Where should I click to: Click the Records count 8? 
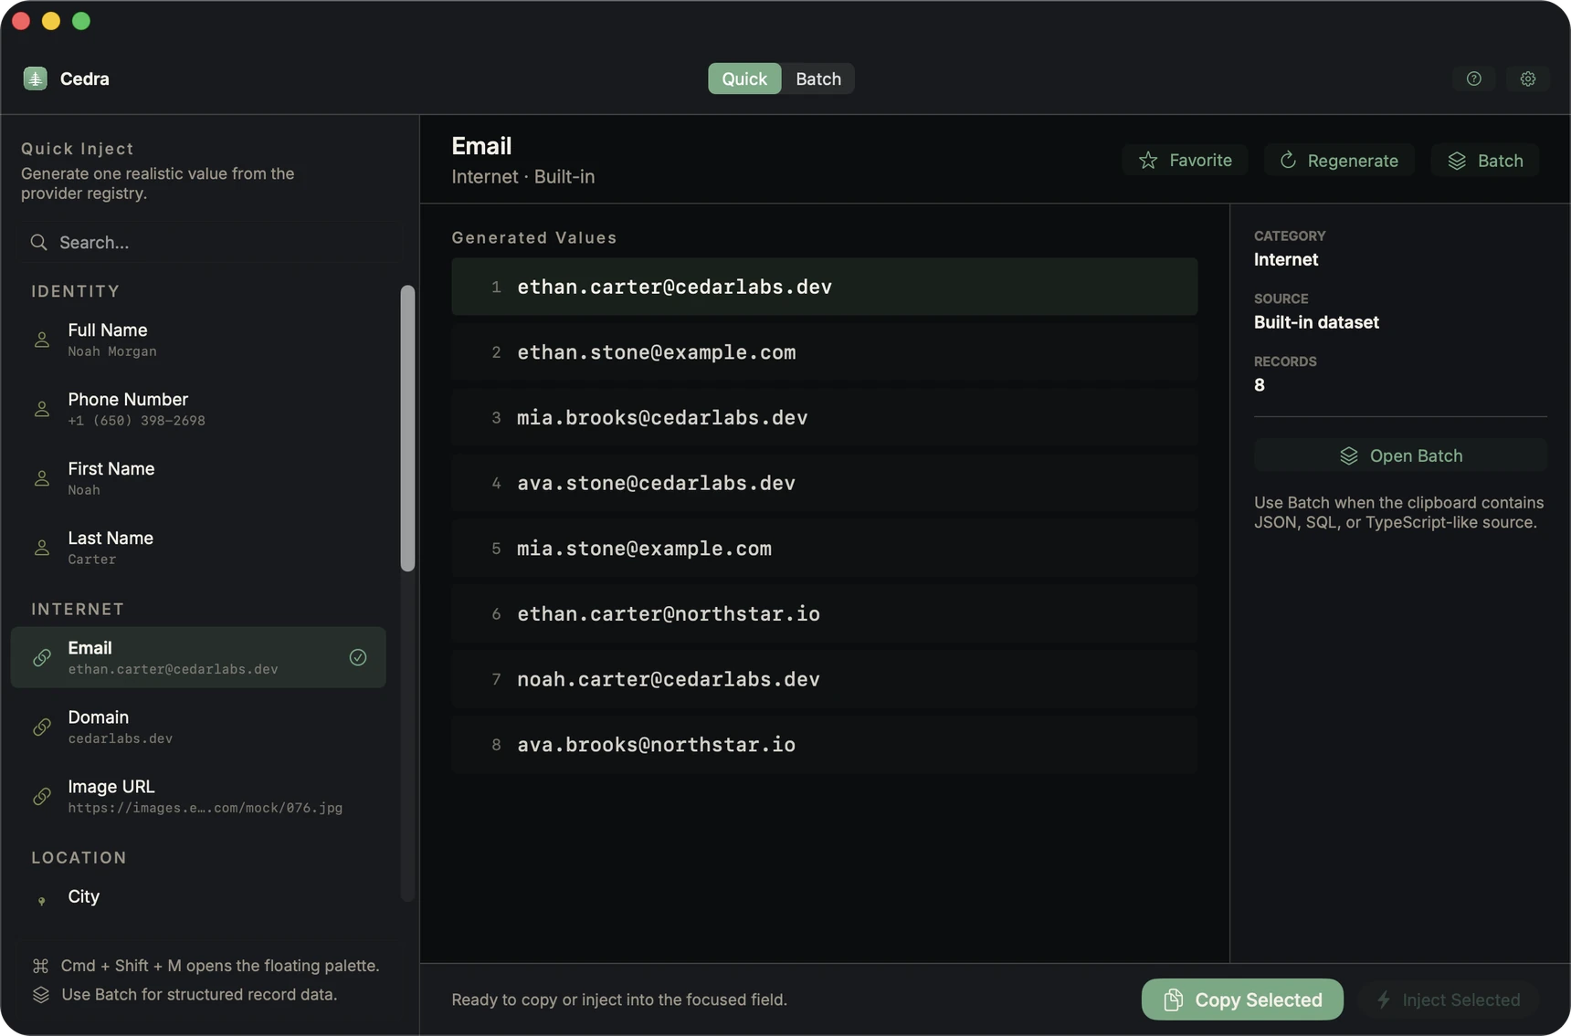click(x=1260, y=385)
